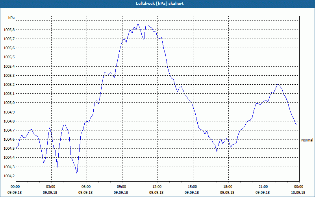Select the '09.09.18' date under '21:00'
The image size is (315, 197).
coord(263,192)
